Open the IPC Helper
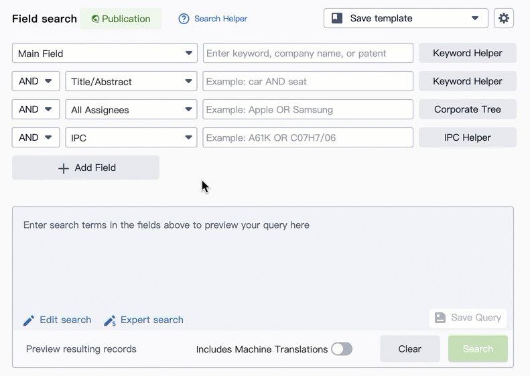 (x=467, y=138)
